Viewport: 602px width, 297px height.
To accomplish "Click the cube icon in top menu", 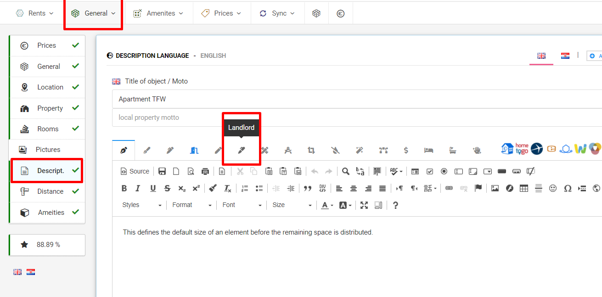I will (316, 13).
